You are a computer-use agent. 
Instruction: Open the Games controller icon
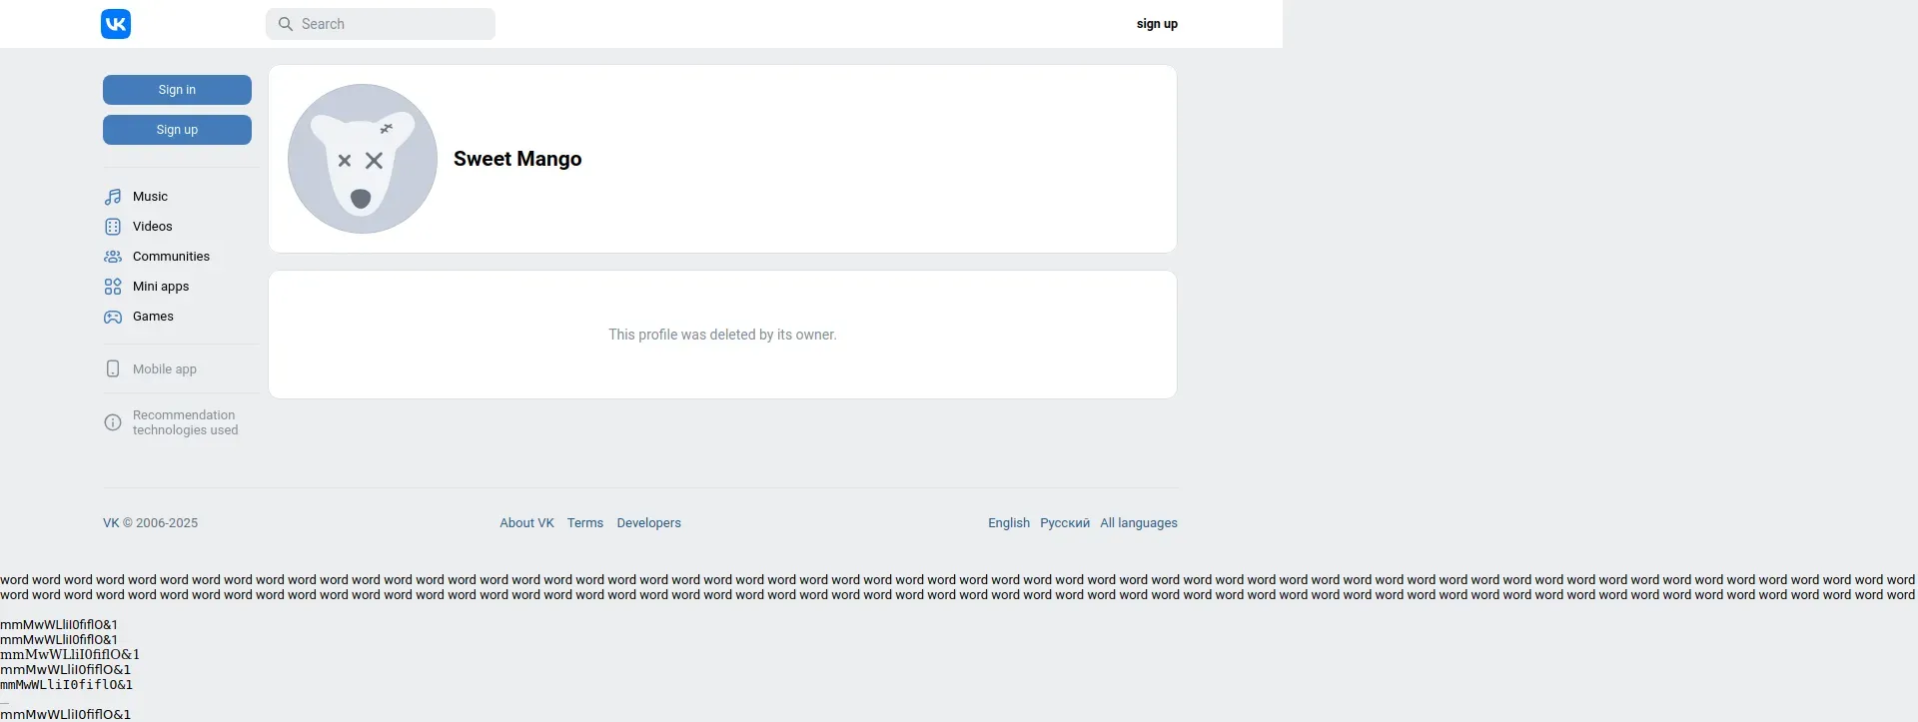[113, 317]
